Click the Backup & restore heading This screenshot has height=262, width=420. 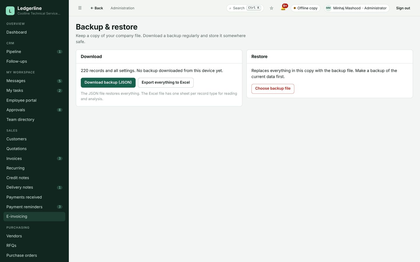106,27
